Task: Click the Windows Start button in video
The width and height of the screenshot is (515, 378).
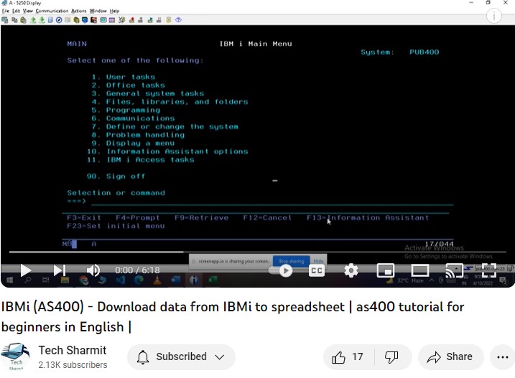Action: coord(9,280)
